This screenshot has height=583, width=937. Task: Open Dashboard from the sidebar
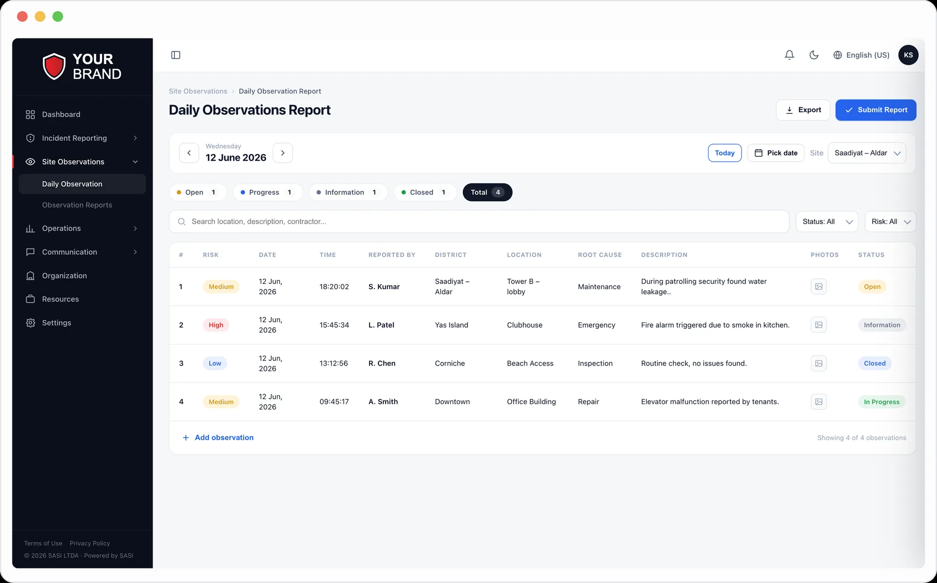point(82,114)
